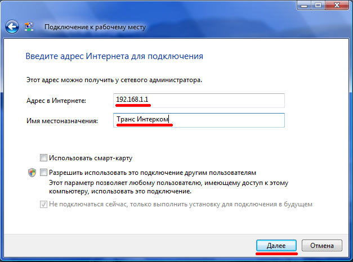Screen dimensions: 353x262
Task: Click the text 'Этот адрес можно получить у сетевого администратора.'
Action: 114,80
